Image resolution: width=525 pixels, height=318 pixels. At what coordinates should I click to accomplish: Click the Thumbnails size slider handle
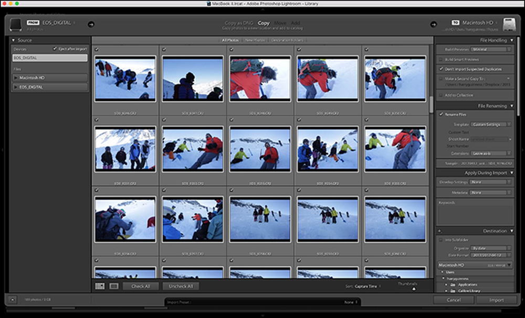coord(414,289)
